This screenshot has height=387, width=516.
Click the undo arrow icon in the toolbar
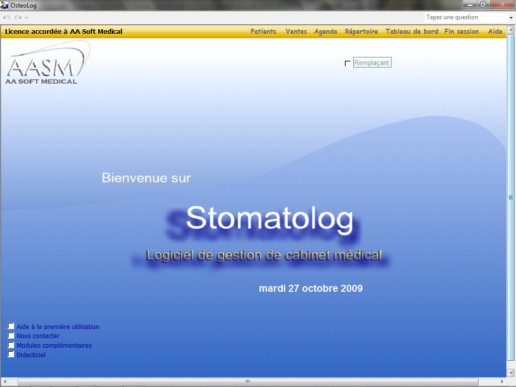click(7, 18)
